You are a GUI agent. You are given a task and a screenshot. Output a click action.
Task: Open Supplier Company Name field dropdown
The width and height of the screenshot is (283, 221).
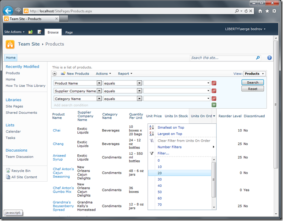coord(99,91)
